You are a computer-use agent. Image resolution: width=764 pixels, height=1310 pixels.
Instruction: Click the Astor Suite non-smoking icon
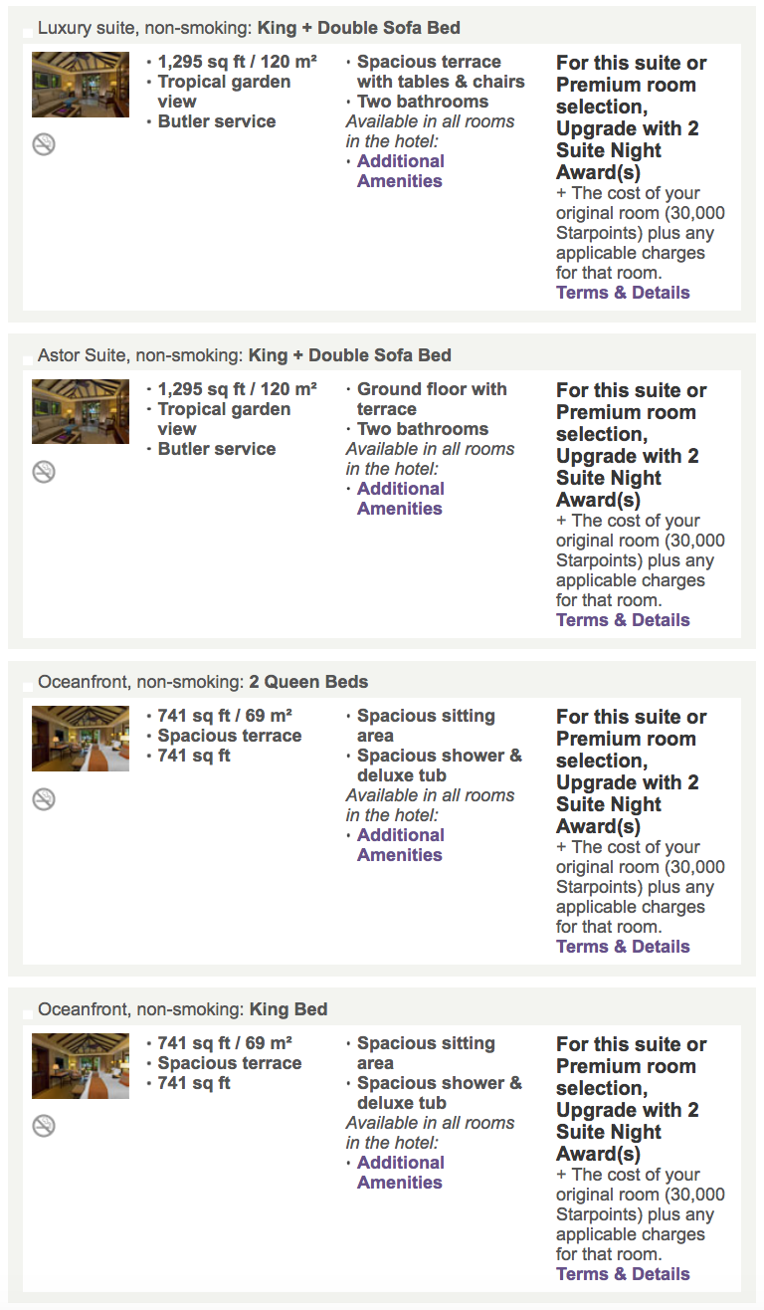(44, 472)
